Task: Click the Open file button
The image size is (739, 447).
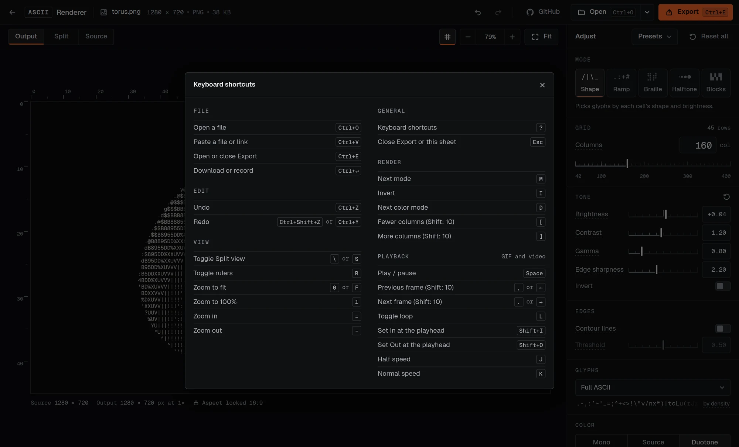Action: [x=606, y=12]
